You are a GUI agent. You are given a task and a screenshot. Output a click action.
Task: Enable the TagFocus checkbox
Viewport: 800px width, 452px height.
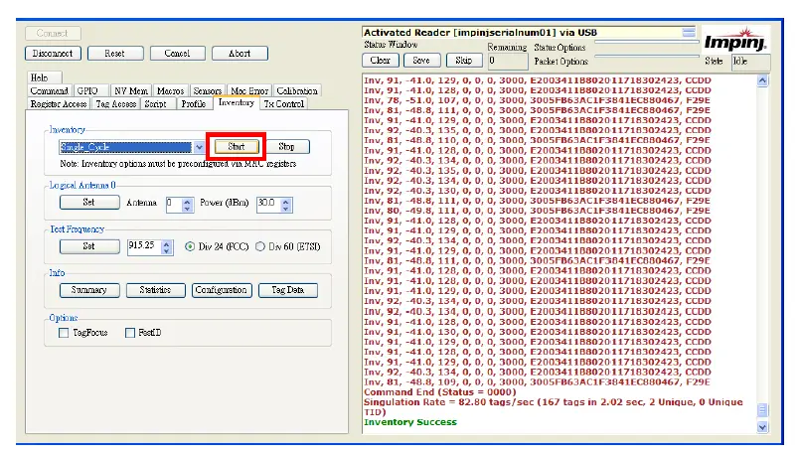tap(65, 333)
